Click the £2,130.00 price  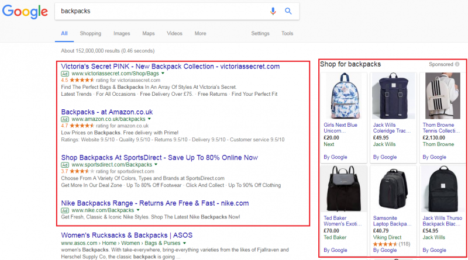point(433,138)
